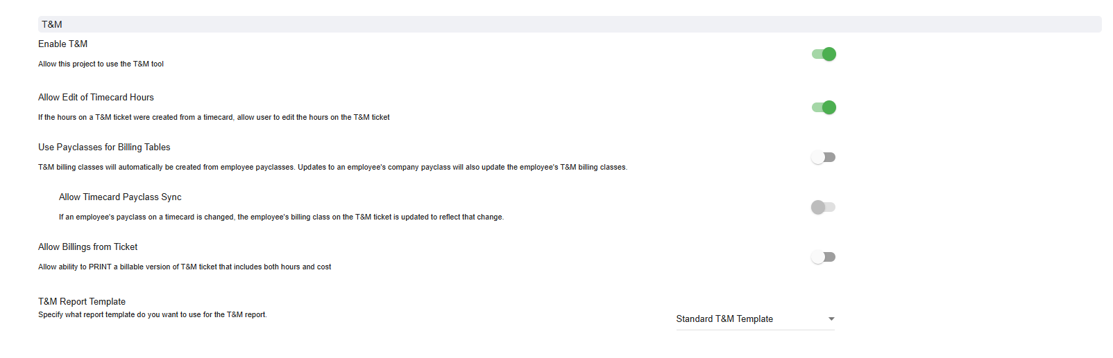Open the Standard T&M Template dropdown
The image size is (1113, 358).
754,319
